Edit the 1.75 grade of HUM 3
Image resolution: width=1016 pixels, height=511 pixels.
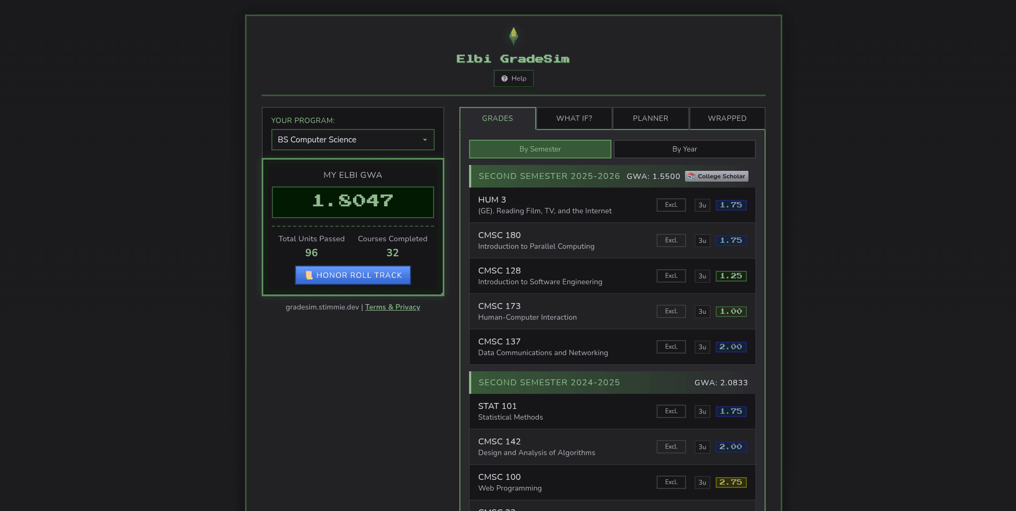point(731,205)
